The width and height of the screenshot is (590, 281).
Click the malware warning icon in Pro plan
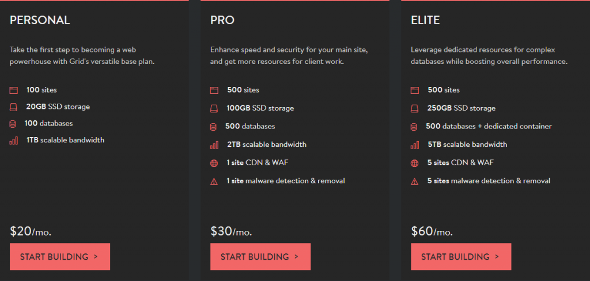tap(214, 181)
